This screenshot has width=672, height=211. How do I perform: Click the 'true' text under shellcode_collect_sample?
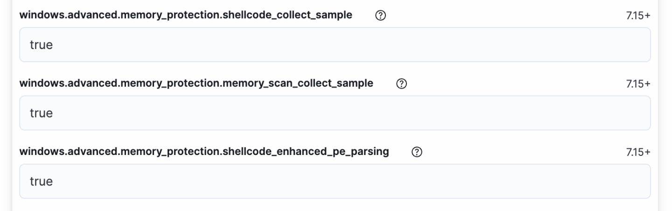(x=41, y=45)
